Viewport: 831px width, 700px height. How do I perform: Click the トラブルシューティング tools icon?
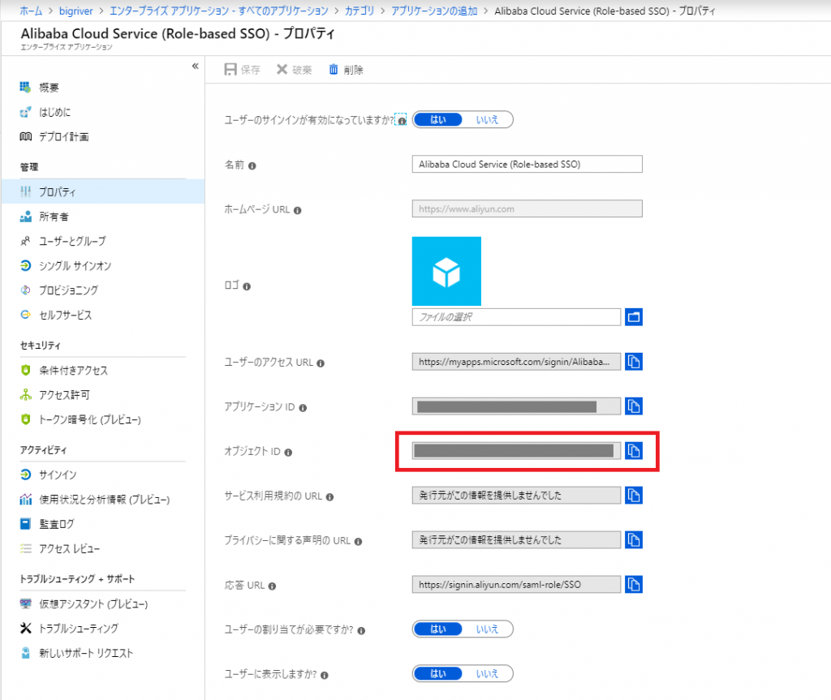coord(25,628)
